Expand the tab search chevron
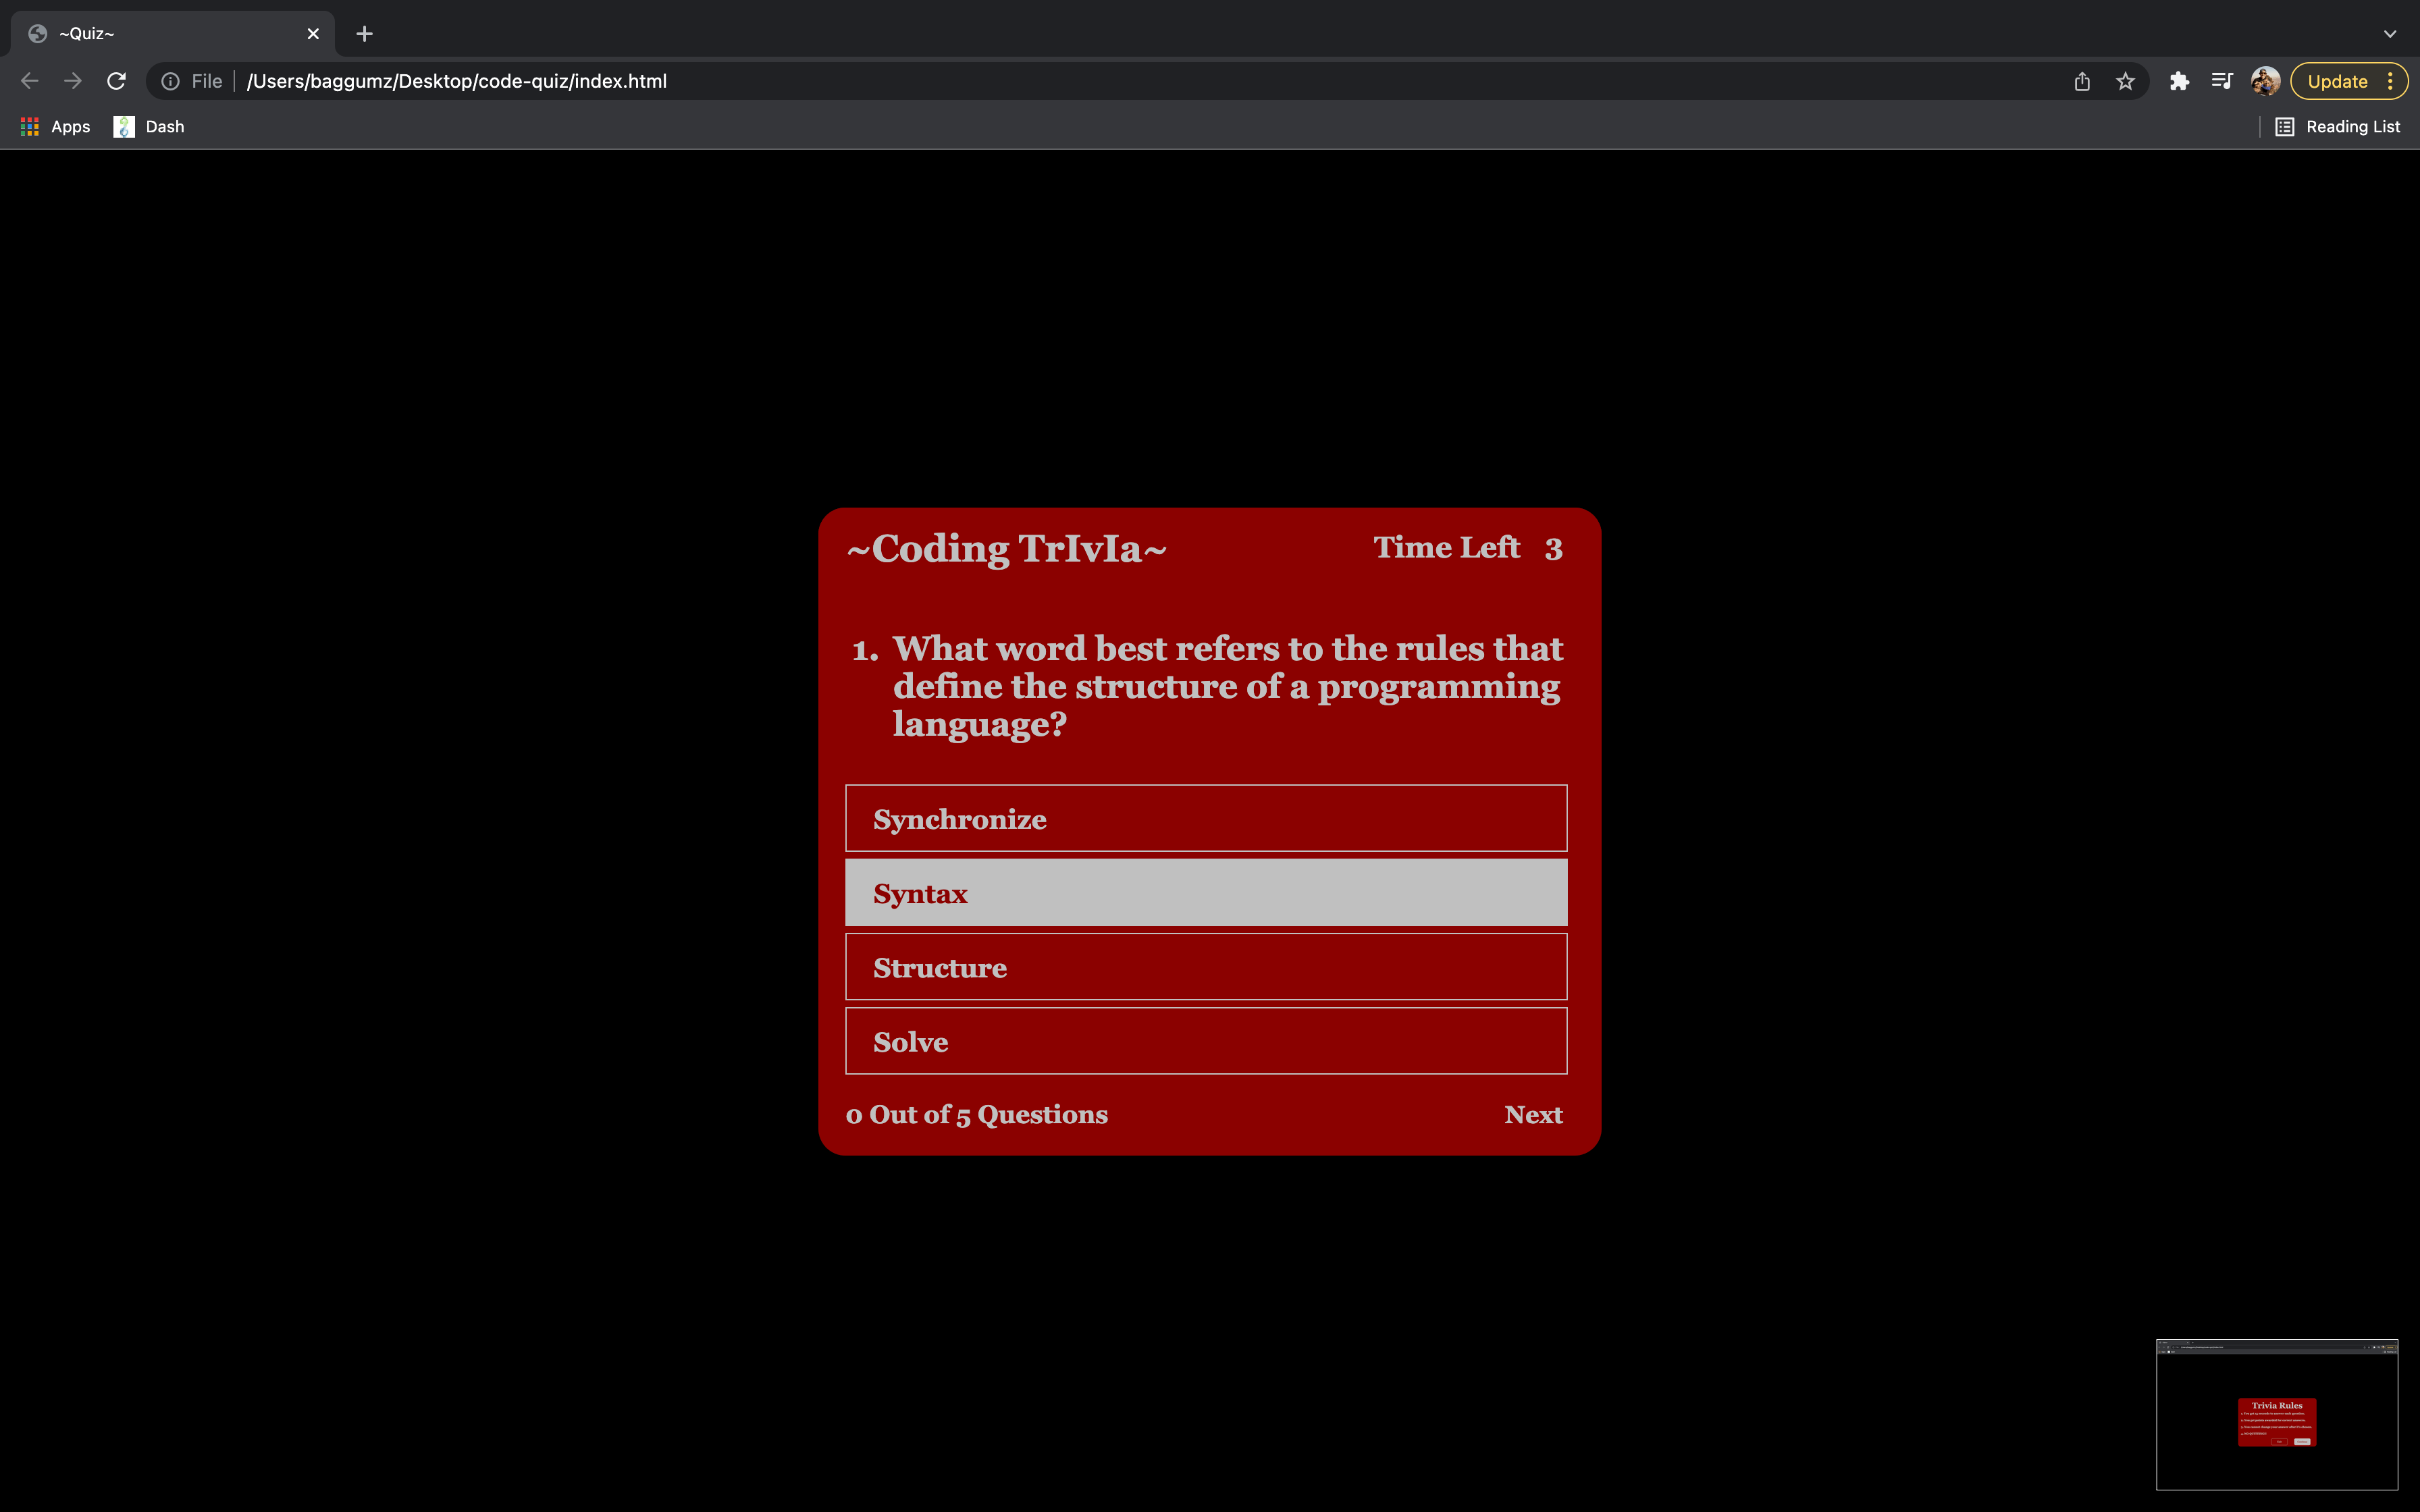 pyautogui.click(x=2389, y=34)
